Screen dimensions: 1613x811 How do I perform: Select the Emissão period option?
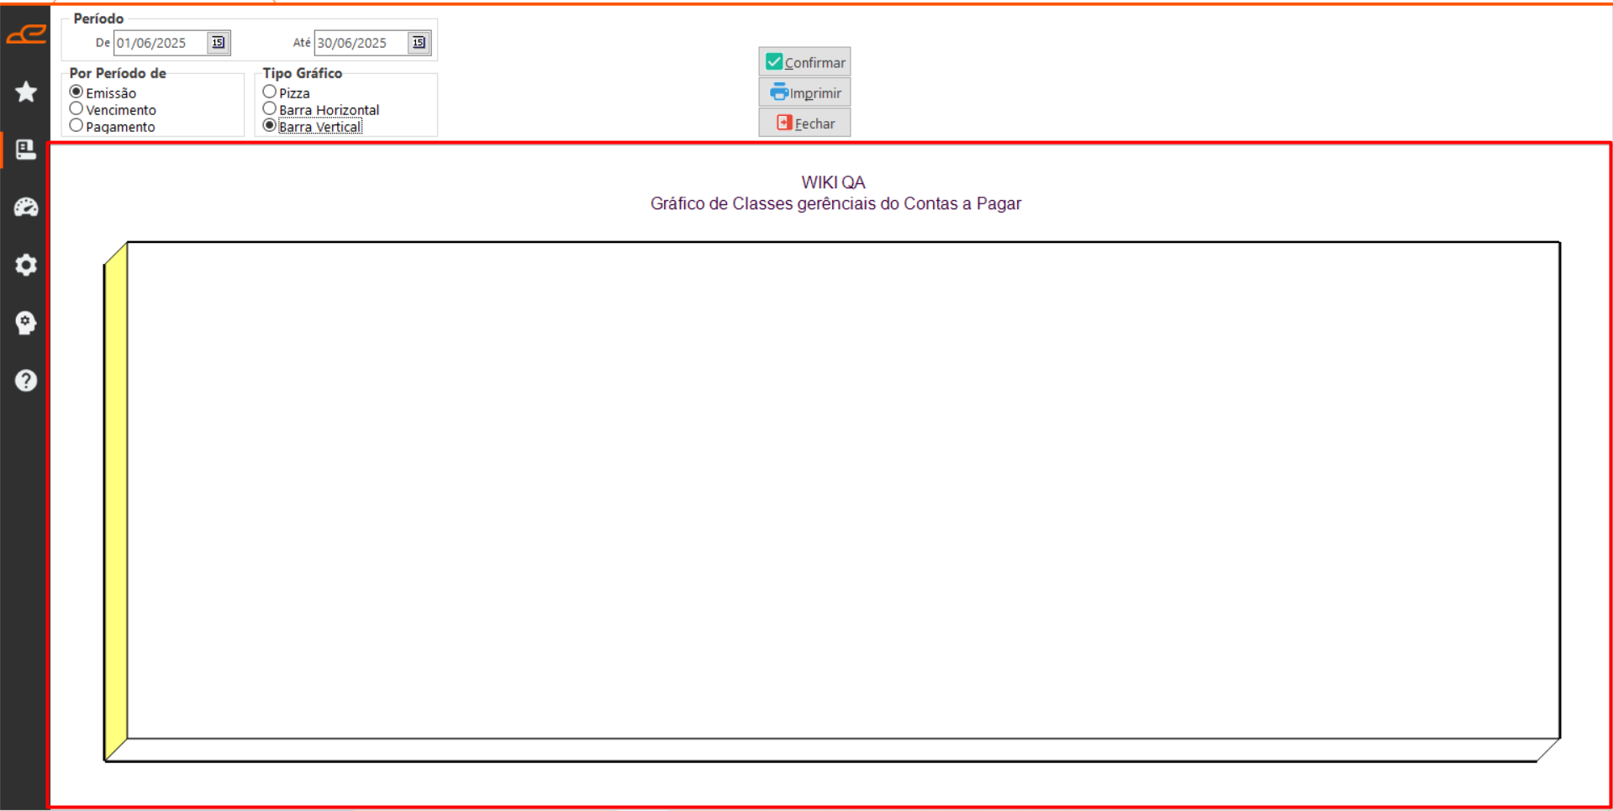[x=76, y=92]
